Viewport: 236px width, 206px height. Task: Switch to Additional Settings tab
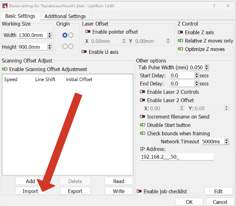tap(65, 16)
